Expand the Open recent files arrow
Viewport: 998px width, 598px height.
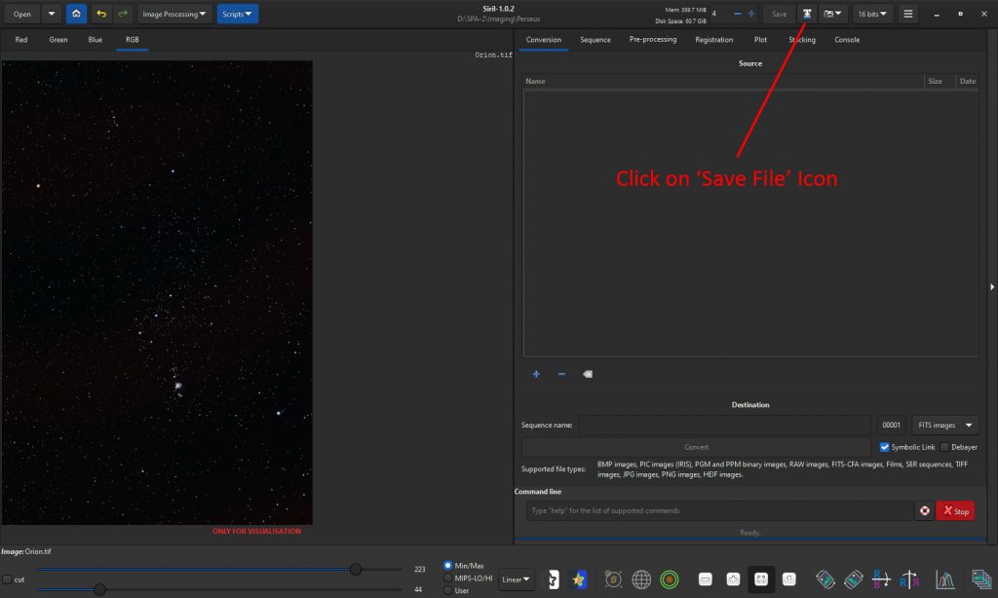coord(52,14)
